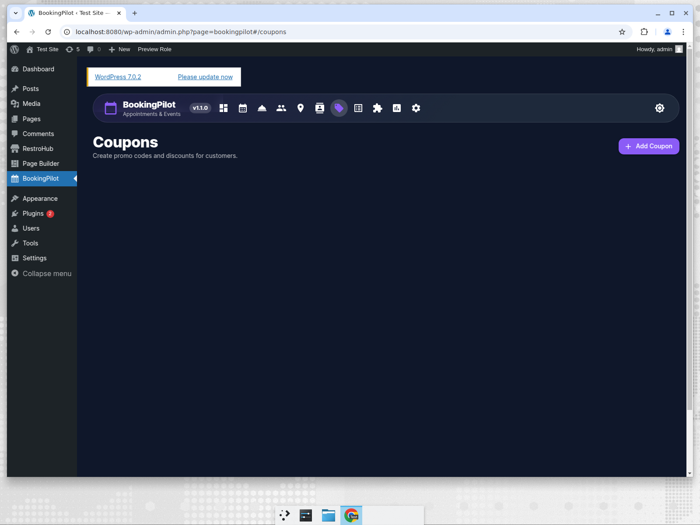Open the people group icon in BookingPilot toolbar

pos(281,108)
